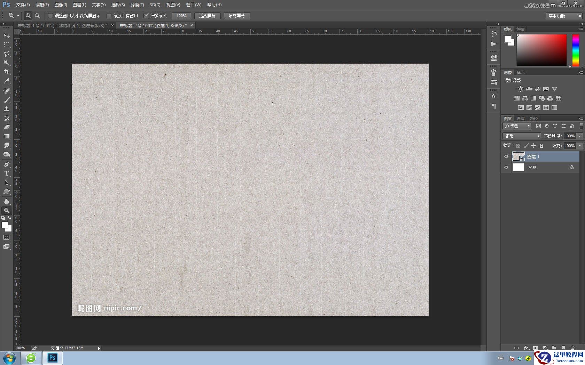Hide the 背景 layer visibility eye
Screen dimensions: 585x365
click(x=506, y=167)
